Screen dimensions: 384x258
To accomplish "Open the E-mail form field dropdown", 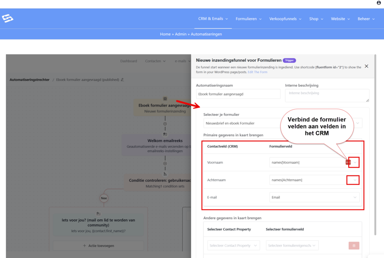I will [x=354, y=197].
